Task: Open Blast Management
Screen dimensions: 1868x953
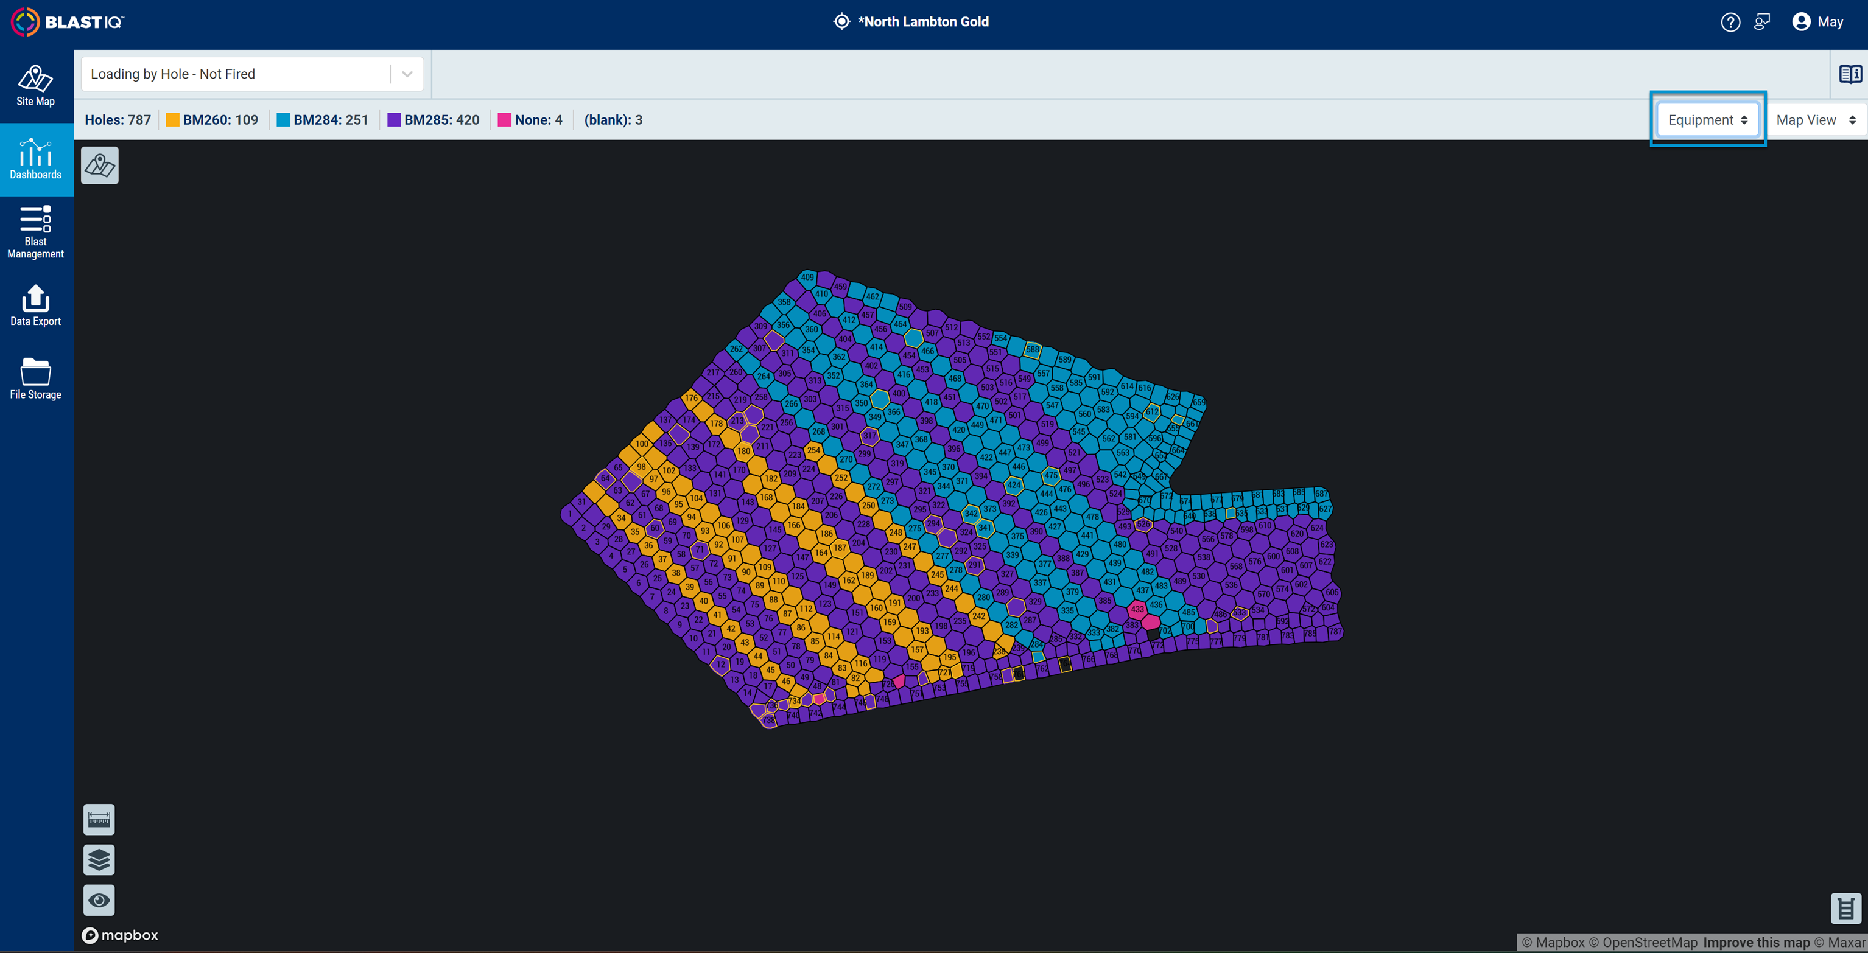Action: [35, 232]
